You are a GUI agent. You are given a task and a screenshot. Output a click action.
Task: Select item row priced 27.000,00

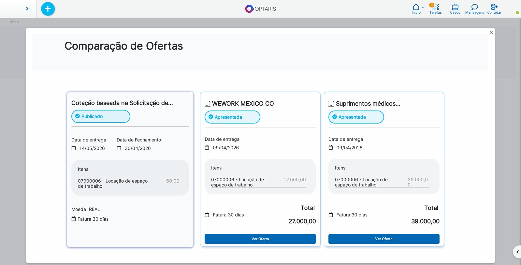coord(258,182)
